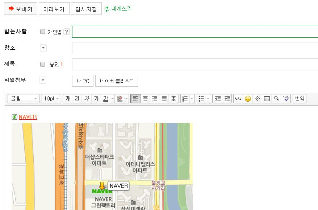
Task: Enable the 개인별 individual send checkbox
Action: 43,32
